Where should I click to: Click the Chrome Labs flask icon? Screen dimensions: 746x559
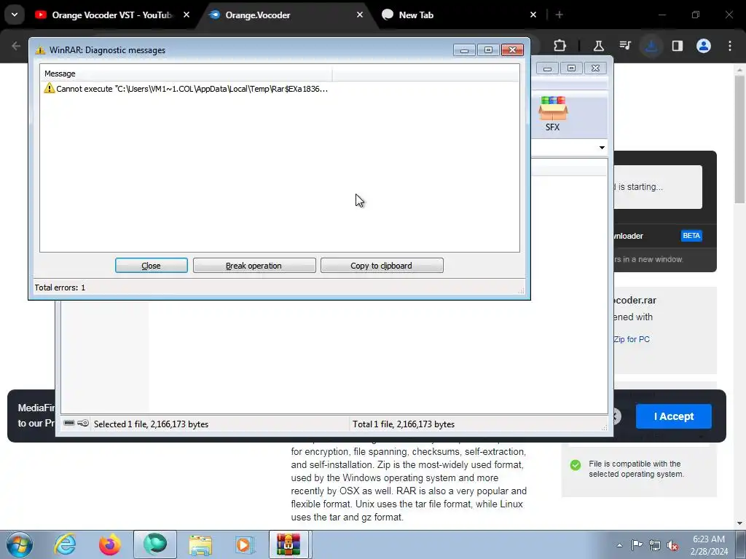(x=599, y=46)
